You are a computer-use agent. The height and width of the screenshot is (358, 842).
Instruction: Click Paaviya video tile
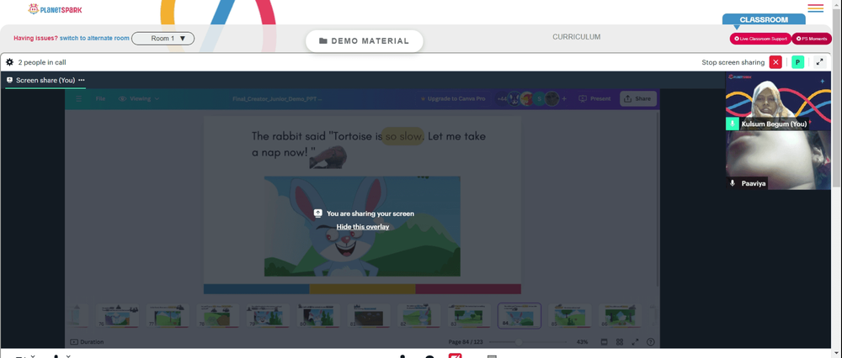778,160
